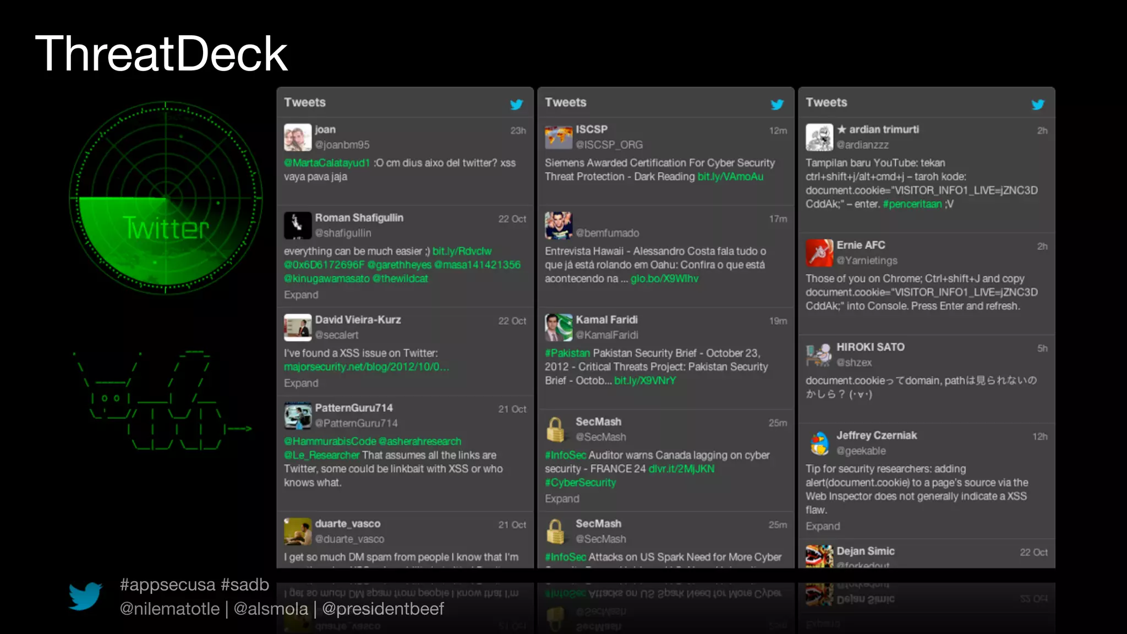The height and width of the screenshot is (634, 1127).
Task: Click SecMash padlock avatar on Canada tweet
Action: 555,429
